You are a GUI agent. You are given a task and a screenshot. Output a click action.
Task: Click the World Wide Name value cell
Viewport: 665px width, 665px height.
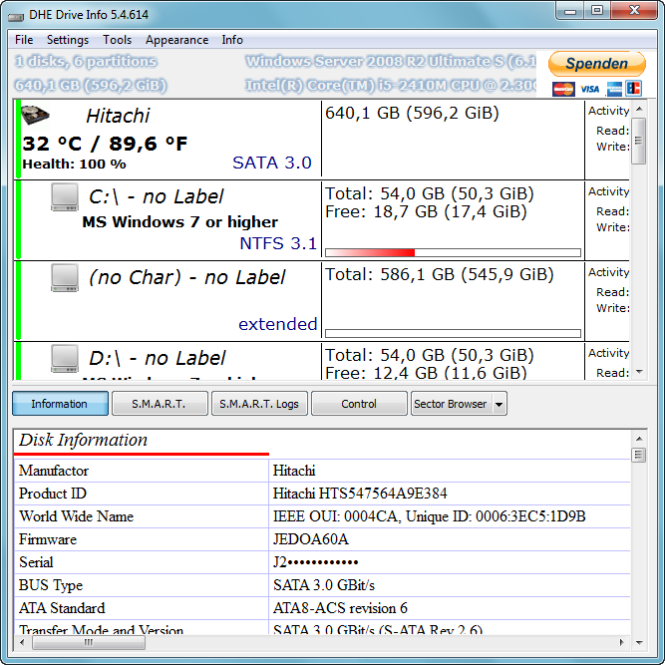point(450,516)
